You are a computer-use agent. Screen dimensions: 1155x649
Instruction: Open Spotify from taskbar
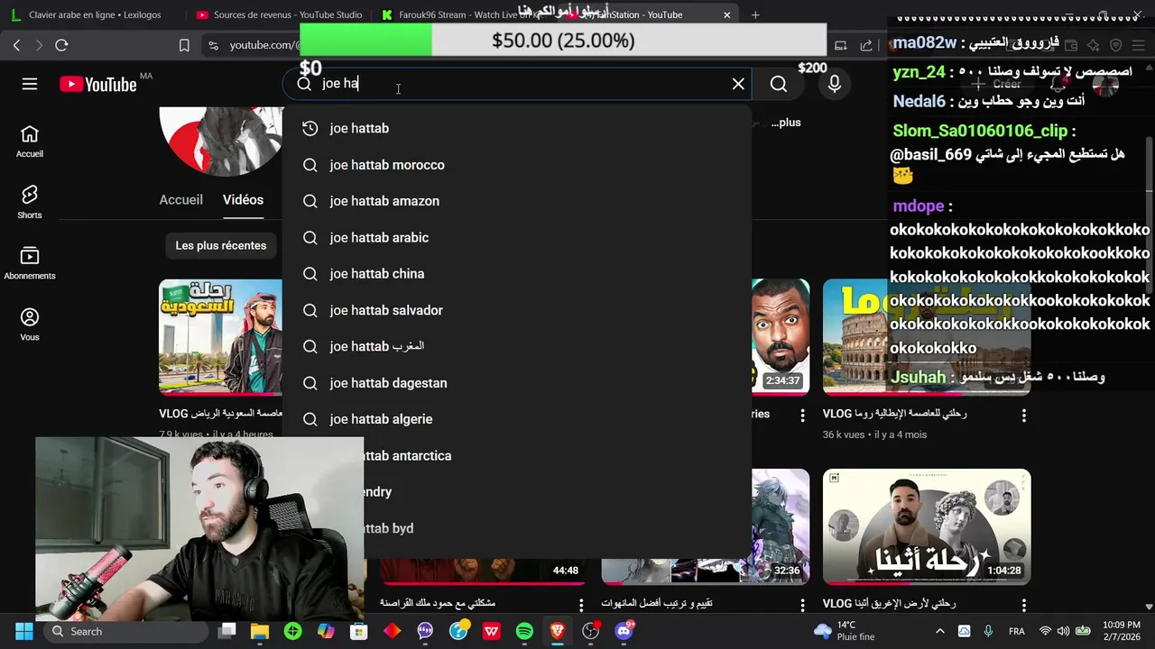point(524,631)
